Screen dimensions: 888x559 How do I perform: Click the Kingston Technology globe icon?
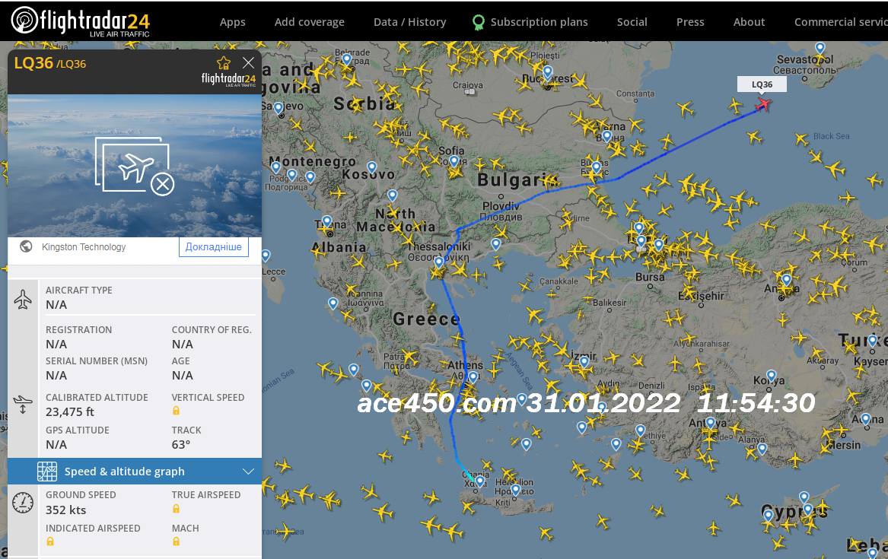click(x=26, y=246)
